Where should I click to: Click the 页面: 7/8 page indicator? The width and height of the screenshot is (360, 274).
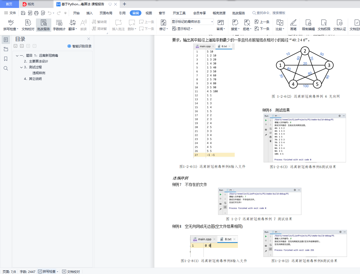coord(9,272)
